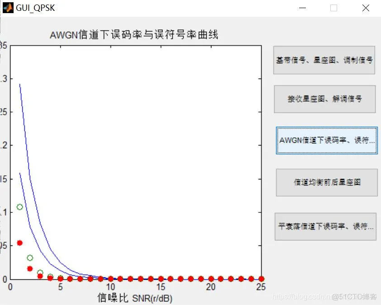The height and width of the screenshot is (305, 381).
Task: Close the GUI_QPSK window
Action: [366, 8]
